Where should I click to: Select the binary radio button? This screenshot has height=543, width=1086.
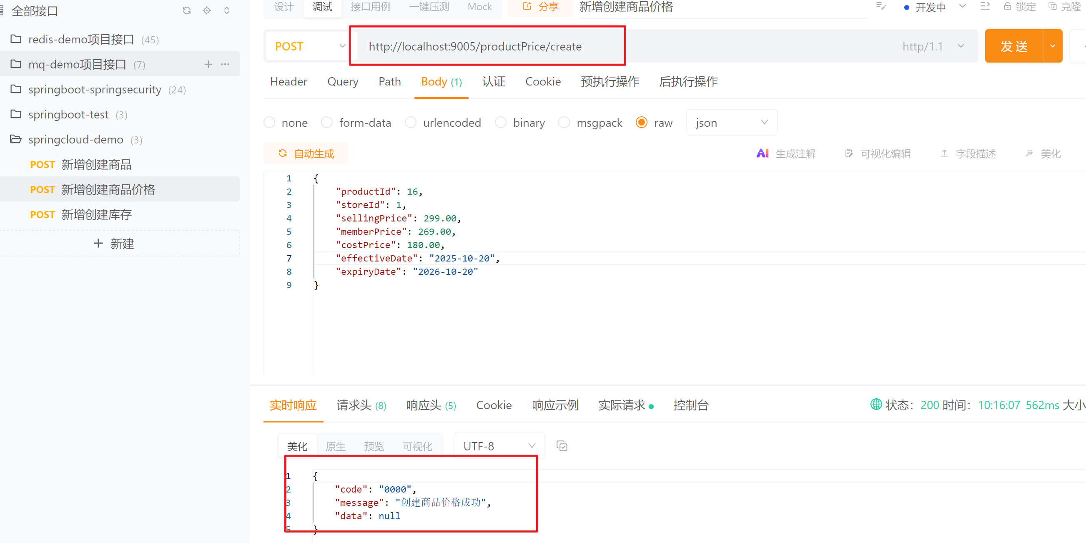500,123
